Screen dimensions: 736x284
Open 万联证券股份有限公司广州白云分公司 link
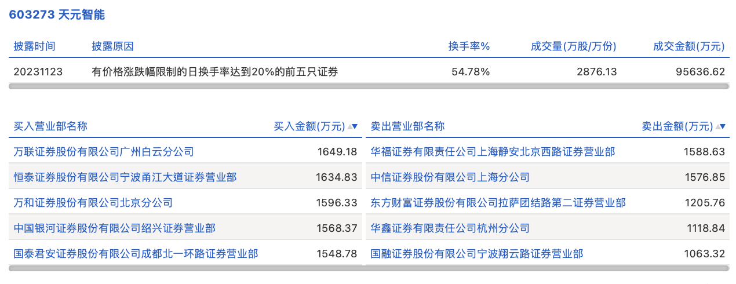tap(104, 152)
